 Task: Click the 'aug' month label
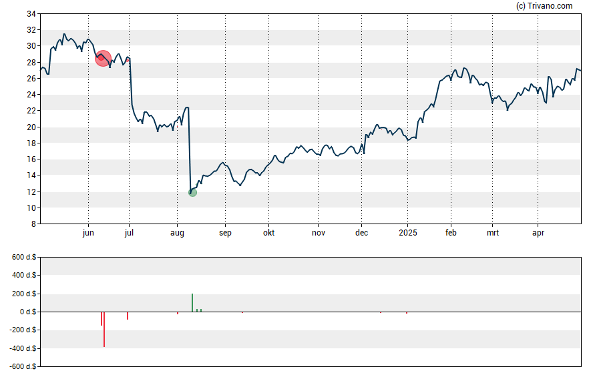[177, 233]
